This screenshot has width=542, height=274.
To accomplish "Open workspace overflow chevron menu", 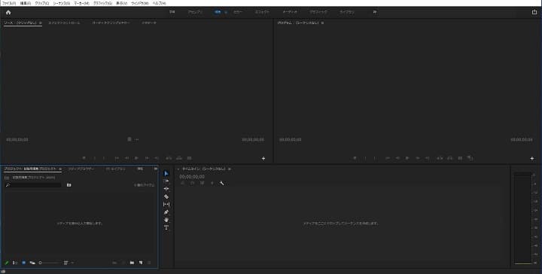I will [375, 12].
